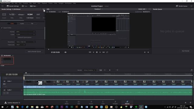Select the blue video clip bar
The image size is (194, 109).
pyautogui.click(x=108, y=87)
